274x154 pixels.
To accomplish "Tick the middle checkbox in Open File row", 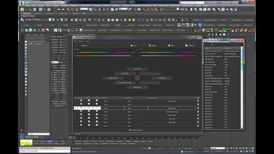I will click(x=89, y=121).
